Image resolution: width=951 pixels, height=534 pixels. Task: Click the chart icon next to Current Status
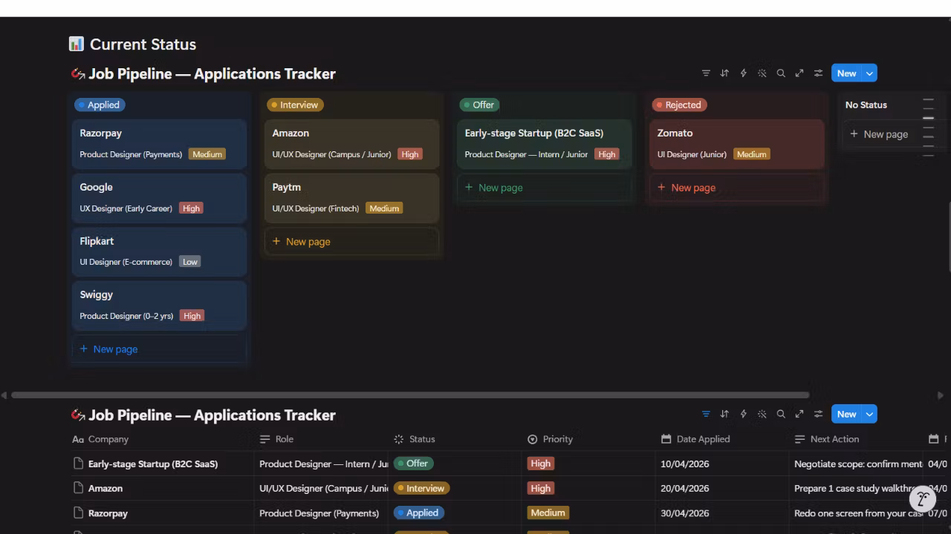(x=76, y=44)
